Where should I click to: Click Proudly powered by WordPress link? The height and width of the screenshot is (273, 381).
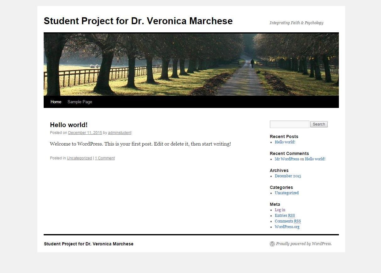pyautogui.click(x=304, y=244)
